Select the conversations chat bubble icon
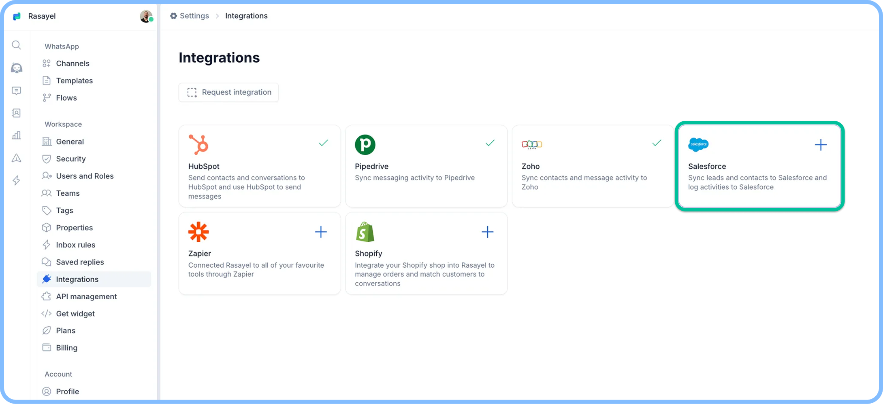The height and width of the screenshot is (404, 883). tap(16, 91)
